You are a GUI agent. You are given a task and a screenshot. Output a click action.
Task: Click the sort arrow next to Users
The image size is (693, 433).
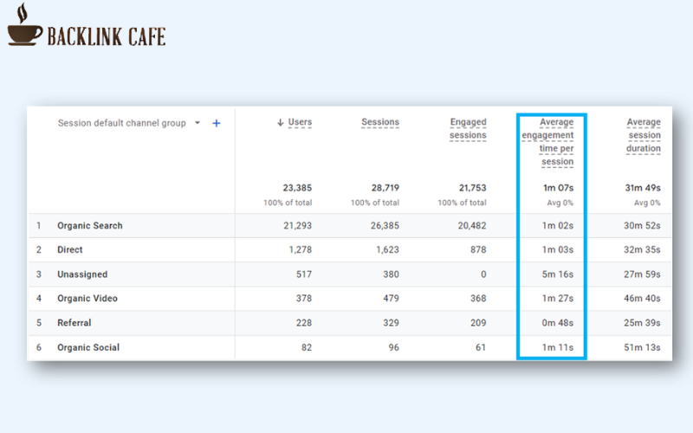point(280,122)
